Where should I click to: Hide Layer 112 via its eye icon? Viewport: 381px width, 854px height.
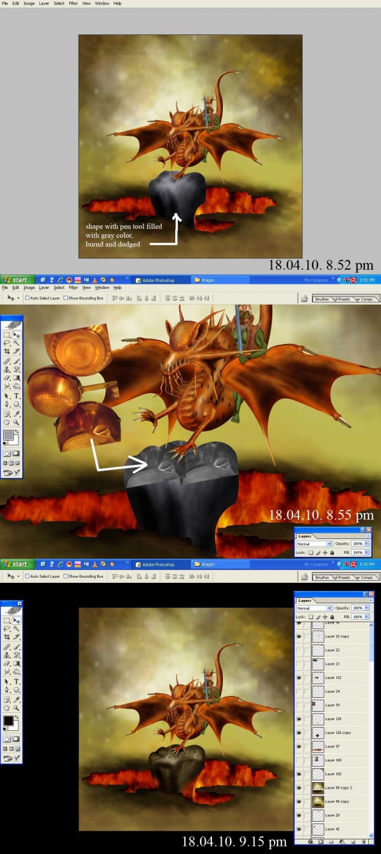pos(299,677)
